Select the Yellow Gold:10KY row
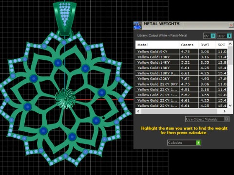Viewport: 234px width, 175px height. pyautogui.click(x=181, y=57)
